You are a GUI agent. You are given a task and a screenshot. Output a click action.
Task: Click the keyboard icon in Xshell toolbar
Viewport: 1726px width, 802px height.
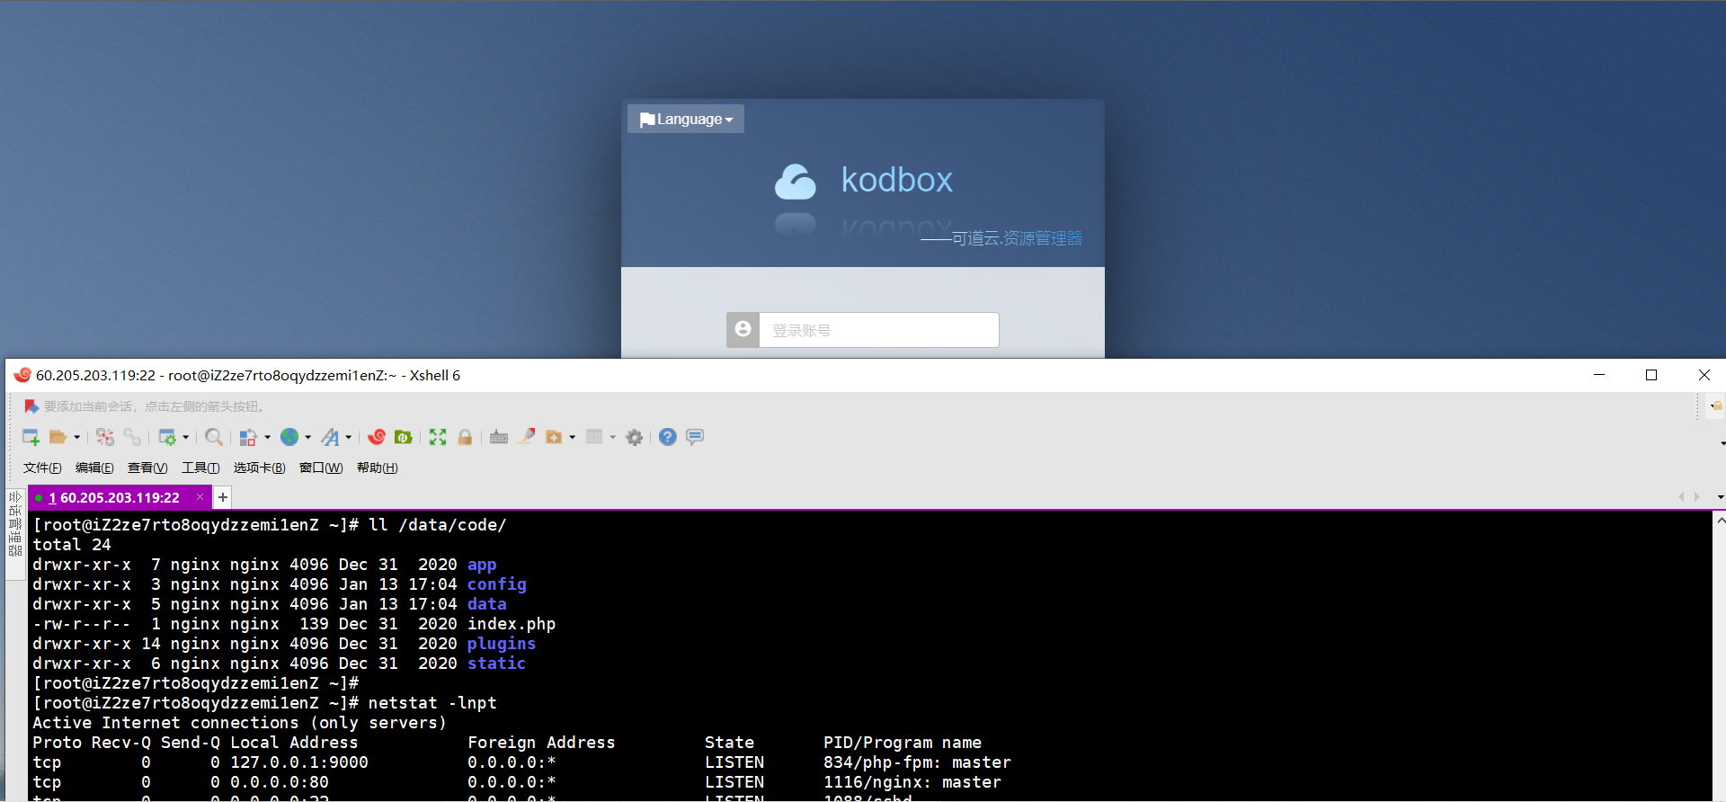(x=499, y=437)
